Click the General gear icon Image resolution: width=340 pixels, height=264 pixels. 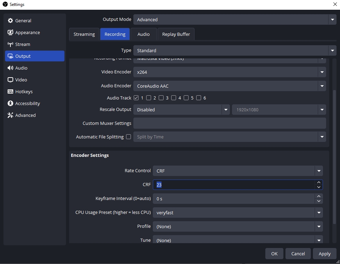[x=10, y=21]
